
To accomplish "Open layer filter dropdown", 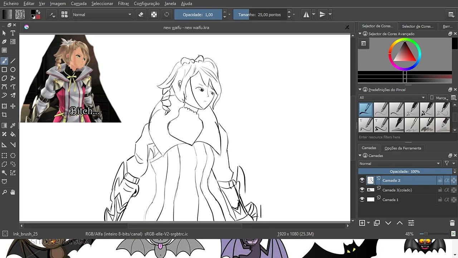I will tap(450, 163).
